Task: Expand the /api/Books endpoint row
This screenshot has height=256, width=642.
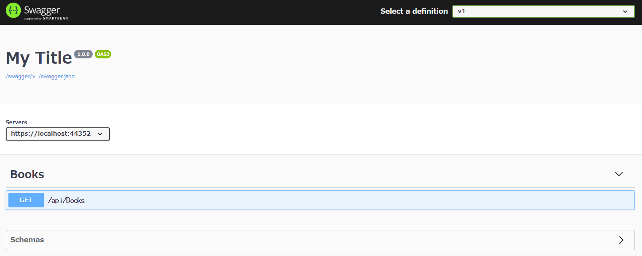Action: pyautogui.click(x=320, y=200)
